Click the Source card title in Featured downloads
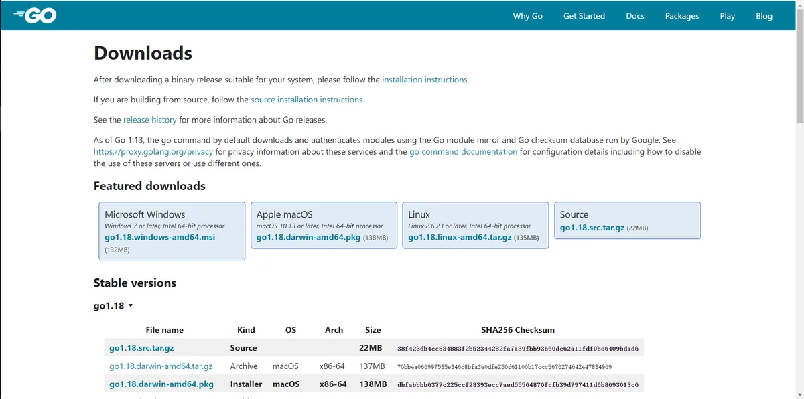Viewport: 804px width, 399px height. [574, 214]
